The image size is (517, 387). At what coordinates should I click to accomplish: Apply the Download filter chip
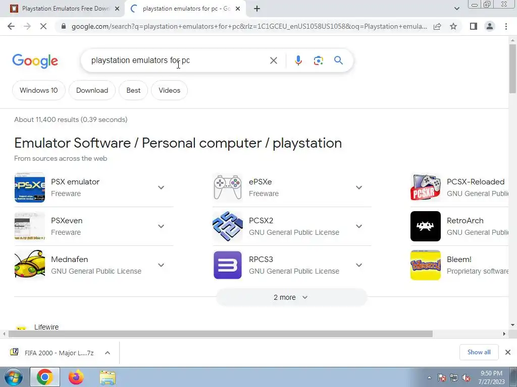(92, 90)
